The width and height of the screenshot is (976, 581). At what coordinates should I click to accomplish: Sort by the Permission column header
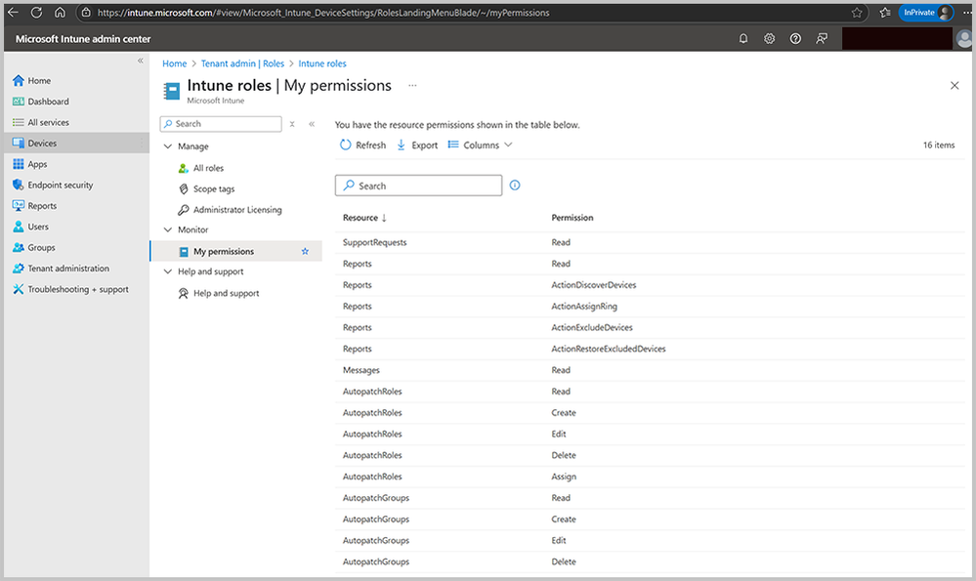573,218
